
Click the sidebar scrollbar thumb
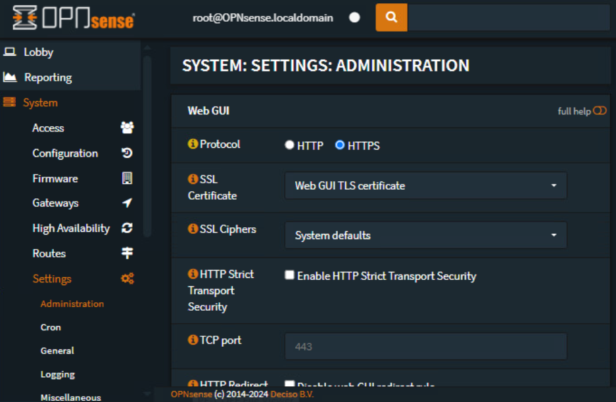(147, 146)
